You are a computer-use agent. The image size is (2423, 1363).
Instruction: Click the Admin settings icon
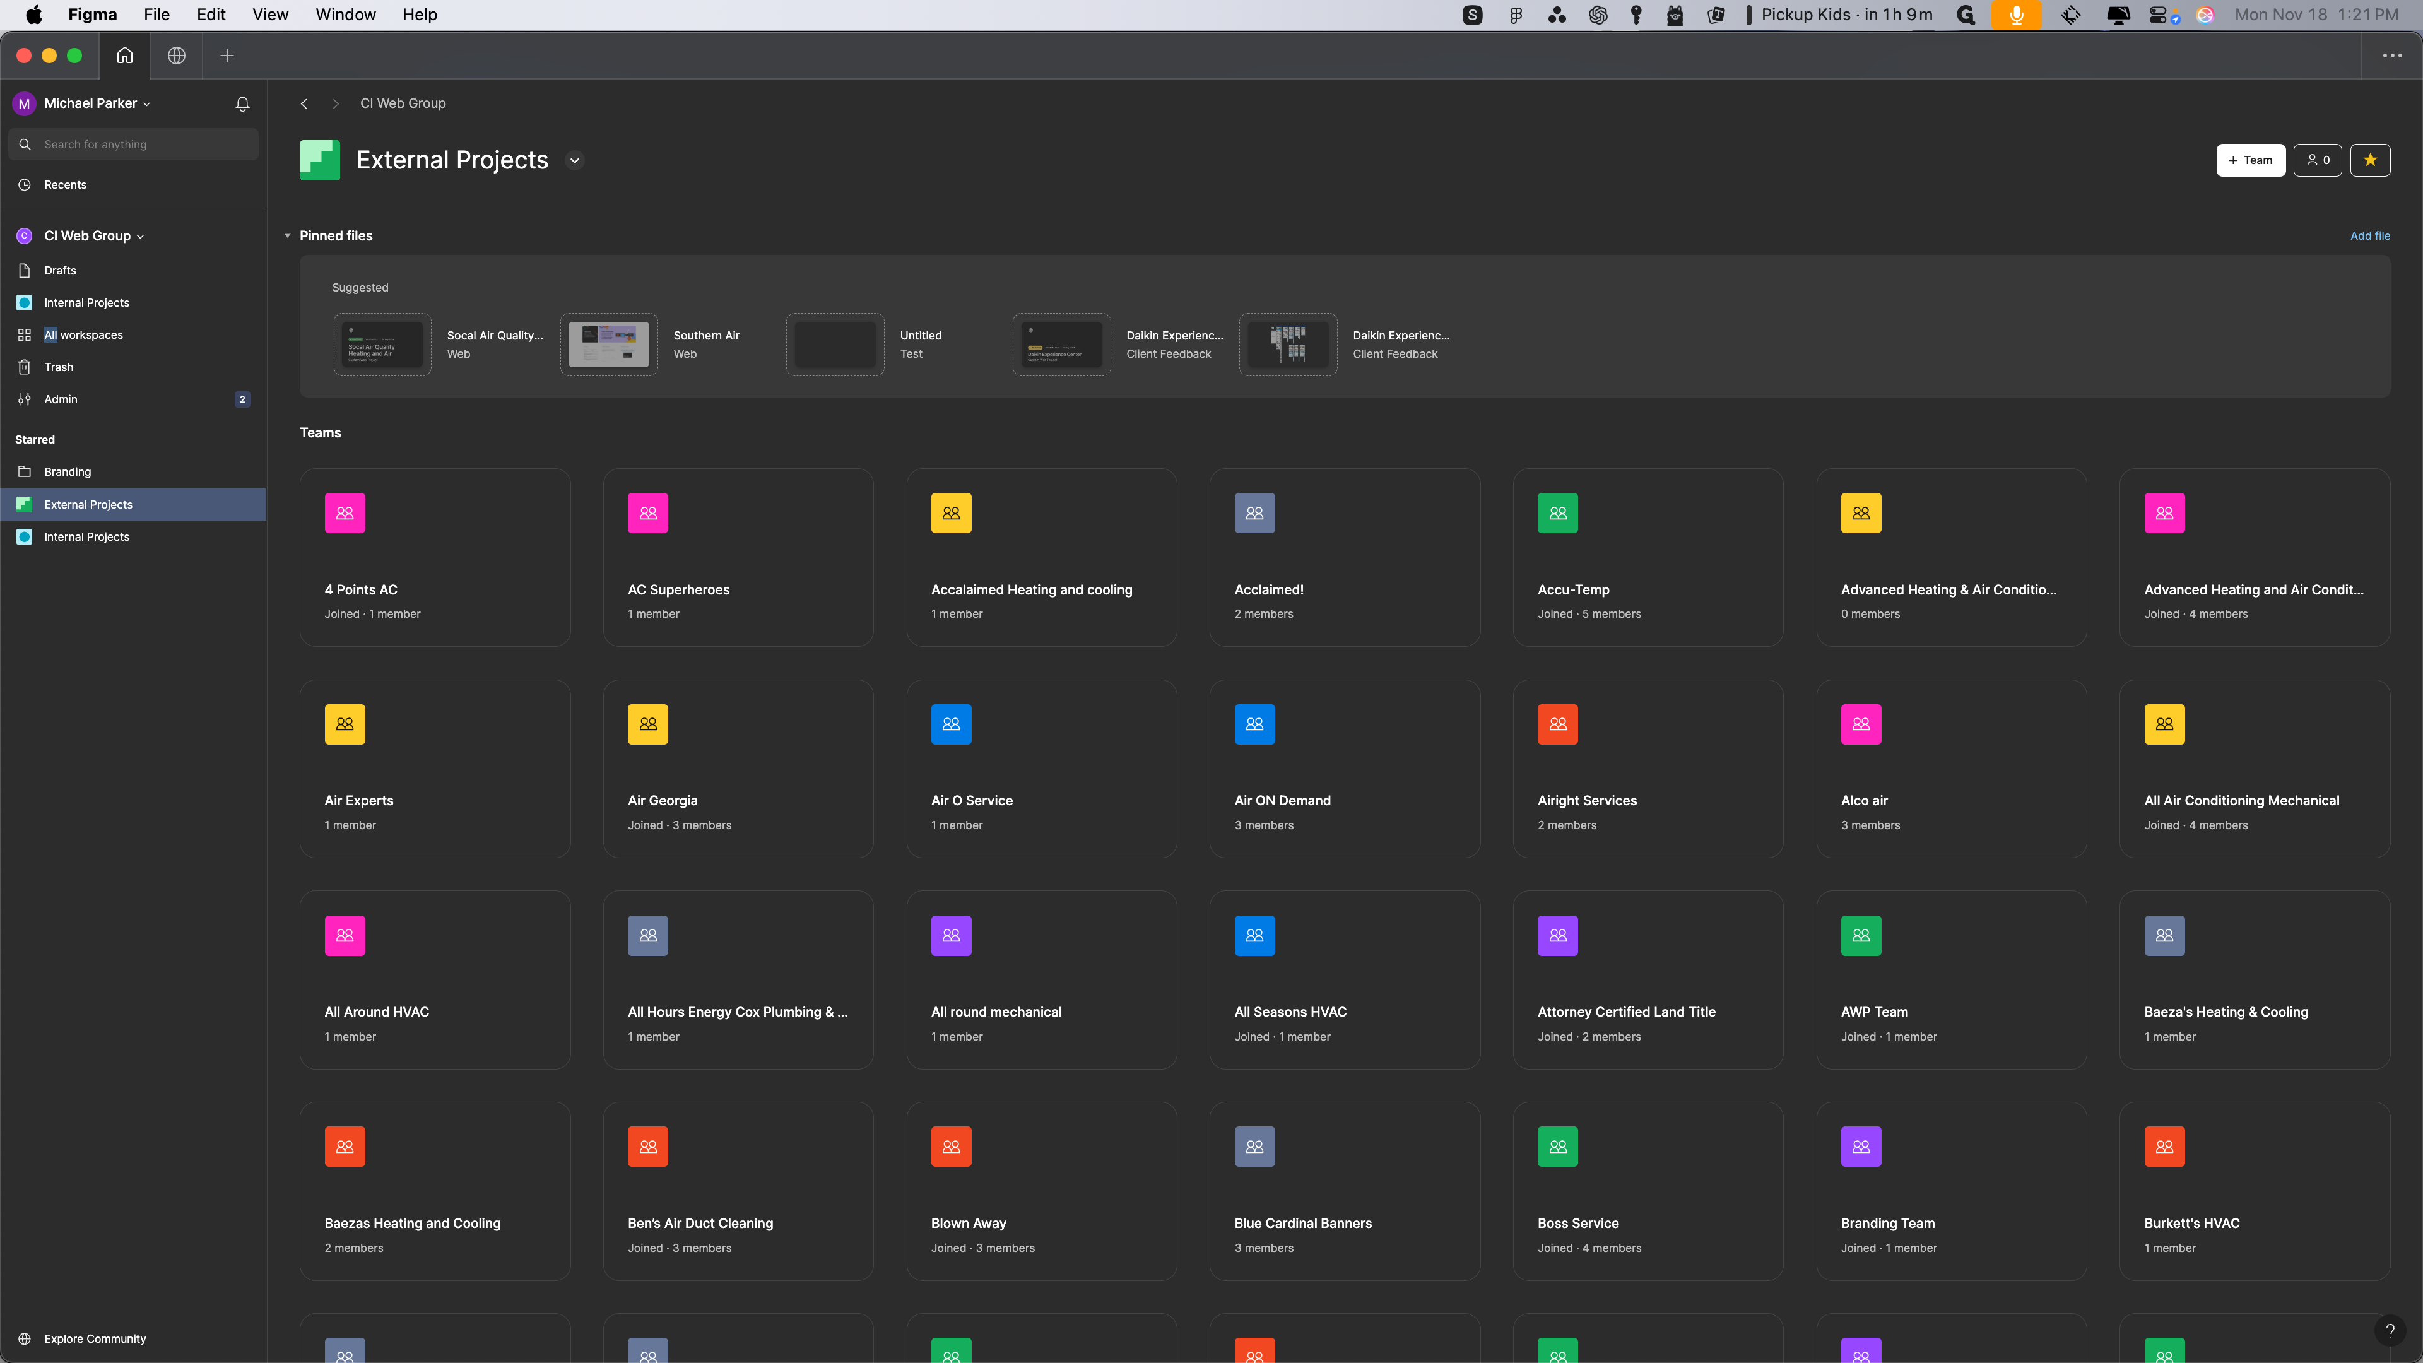tap(25, 399)
